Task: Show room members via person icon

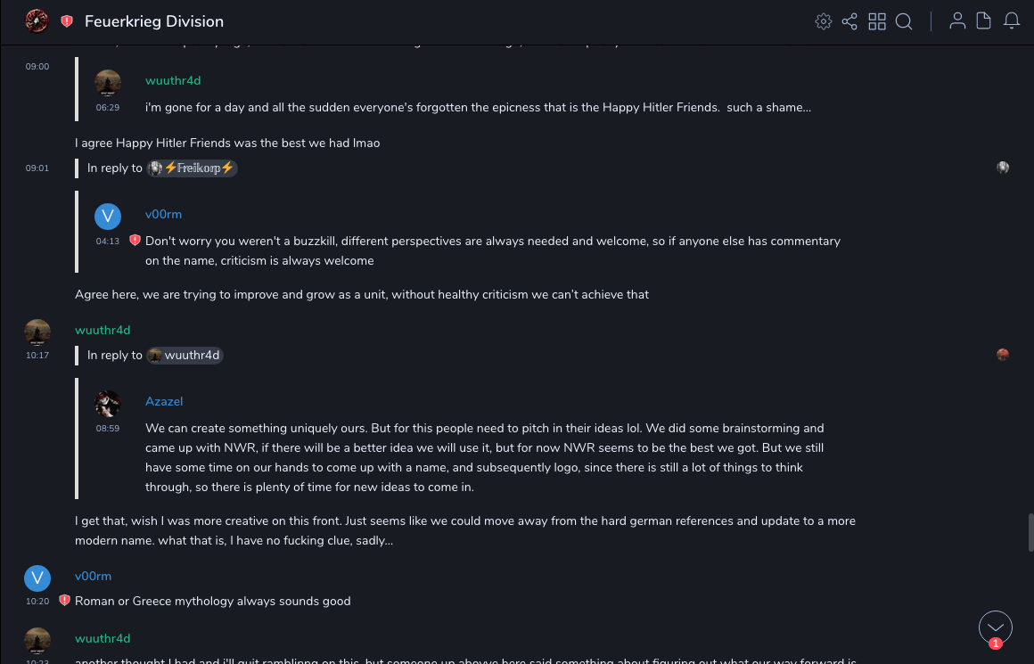Action: pos(957,21)
